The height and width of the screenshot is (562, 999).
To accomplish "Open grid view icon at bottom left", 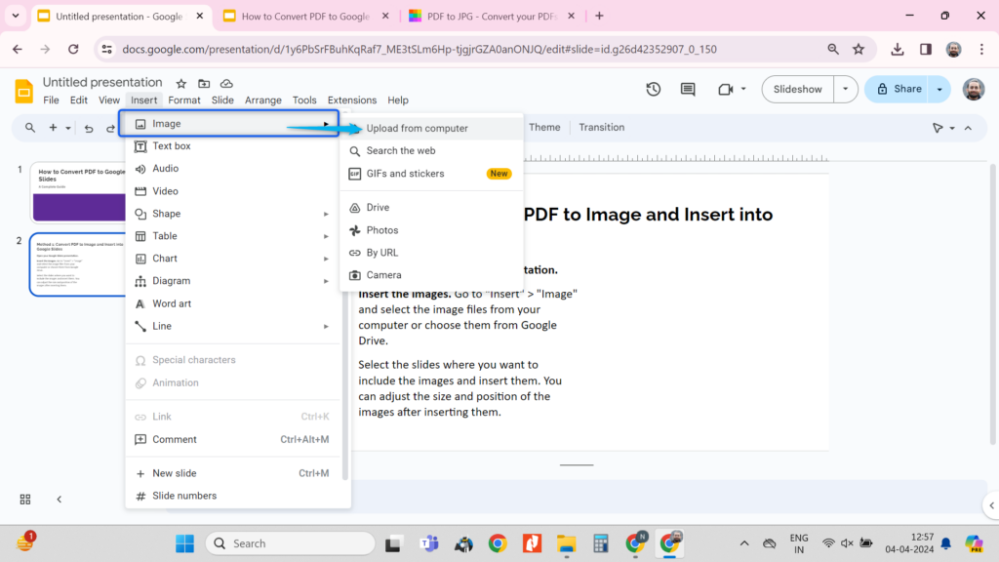I will [x=25, y=499].
